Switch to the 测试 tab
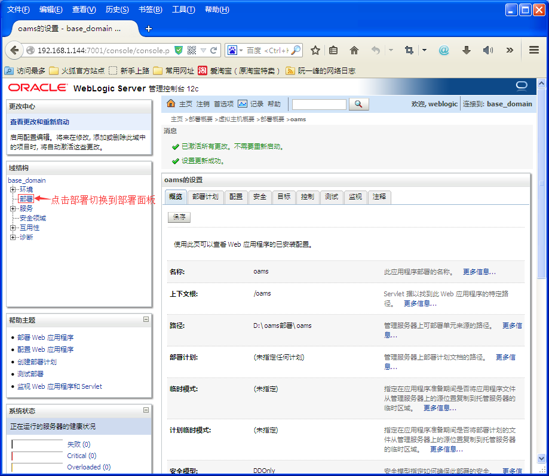This screenshot has height=476, width=549. click(332, 197)
